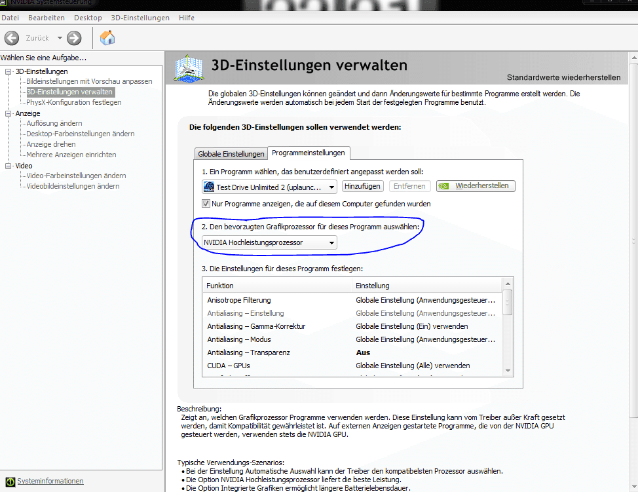Click Standardwerte wiederherstellen link
Viewport: 638px width, 492px height.
coord(563,77)
